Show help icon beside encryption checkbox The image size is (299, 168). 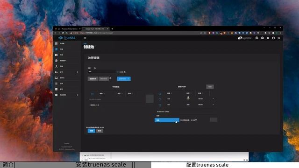click(x=125, y=72)
